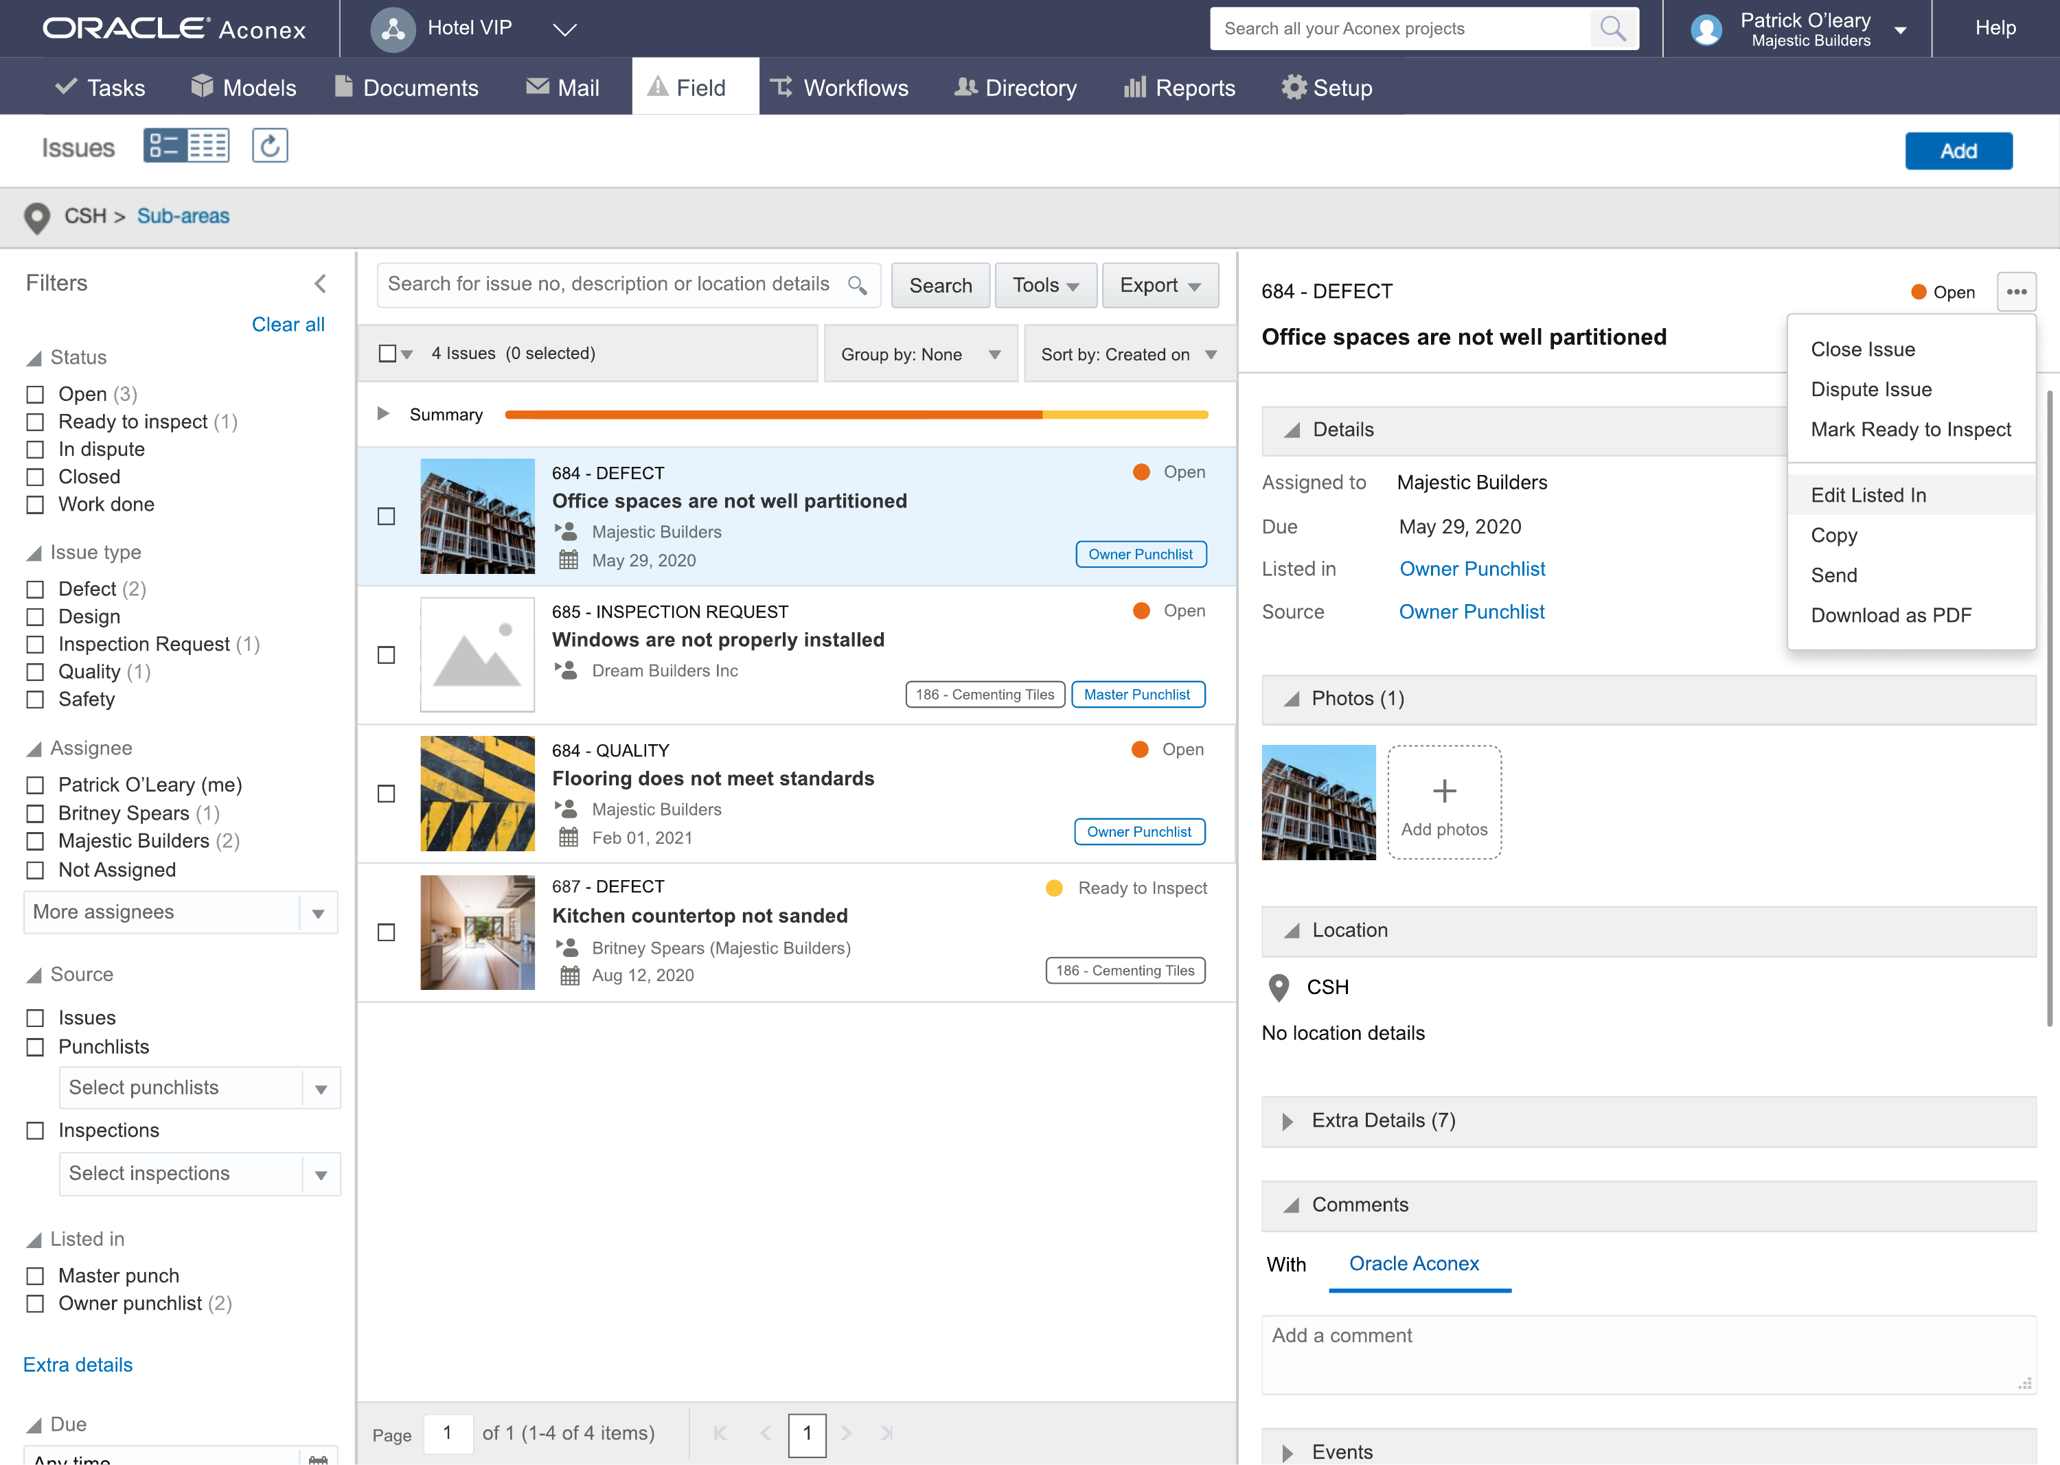Click the orange Open status dot in detail header
The height and width of the screenshot is (1465, 2060).
(1919, 291)
